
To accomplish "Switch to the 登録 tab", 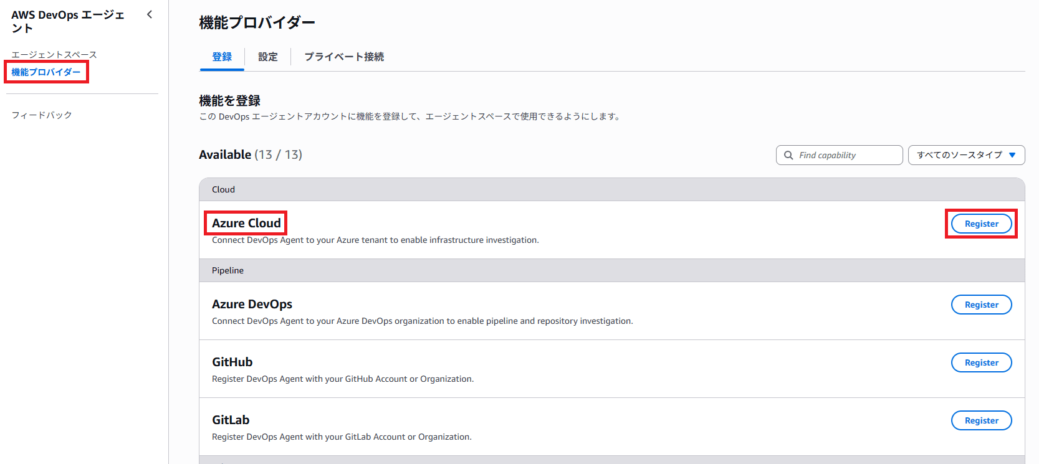I will click(222, 57).
